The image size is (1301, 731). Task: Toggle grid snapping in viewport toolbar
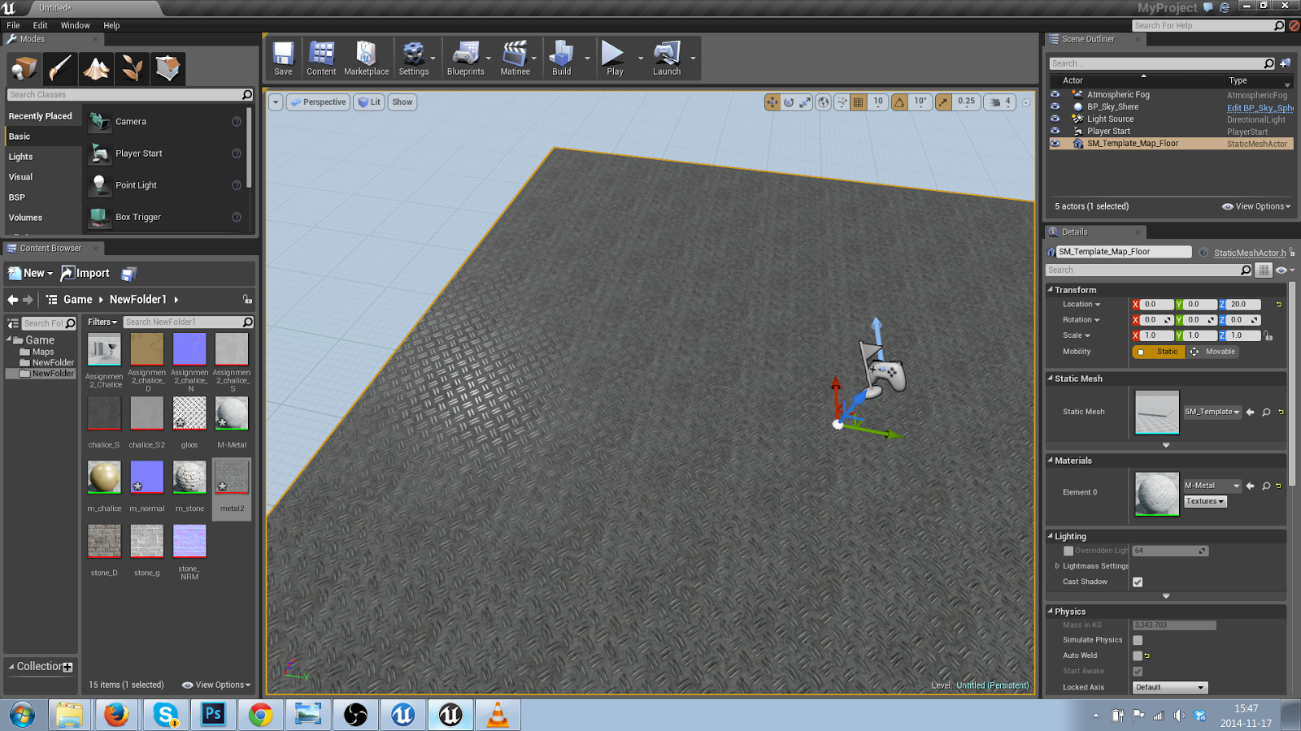click(858, 102)
